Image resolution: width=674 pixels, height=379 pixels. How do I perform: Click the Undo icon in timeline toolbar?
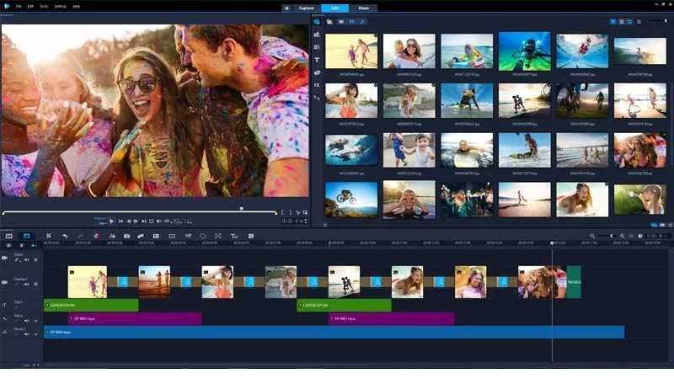[x=65, y=236]
